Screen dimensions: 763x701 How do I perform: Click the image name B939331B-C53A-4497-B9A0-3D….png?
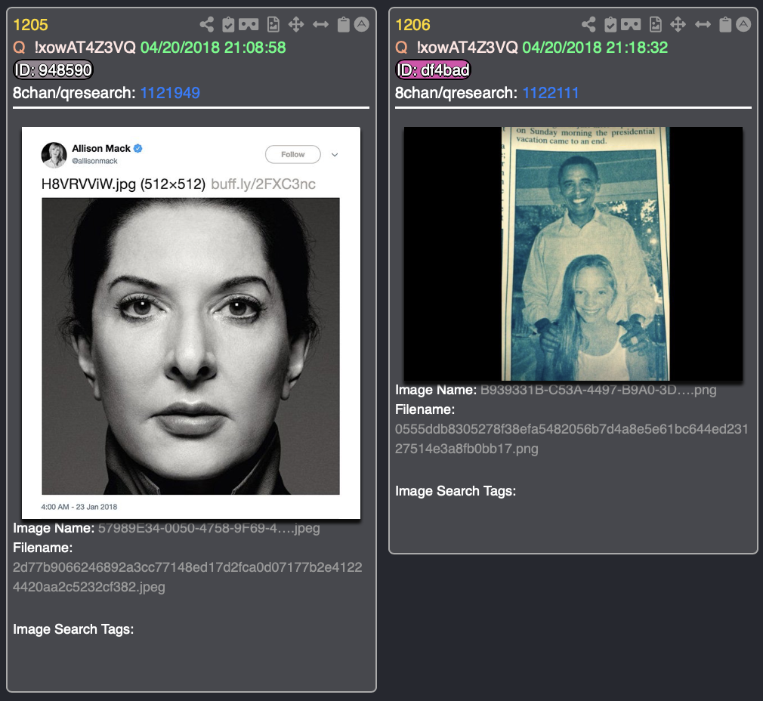tap(598, 390)
